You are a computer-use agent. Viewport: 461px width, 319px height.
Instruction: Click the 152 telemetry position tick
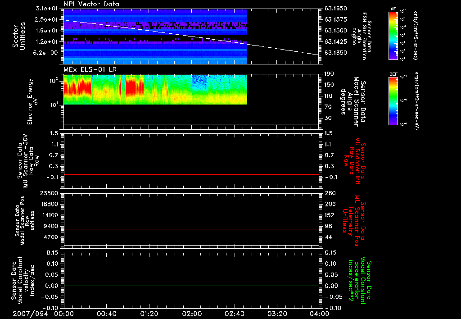330,215
